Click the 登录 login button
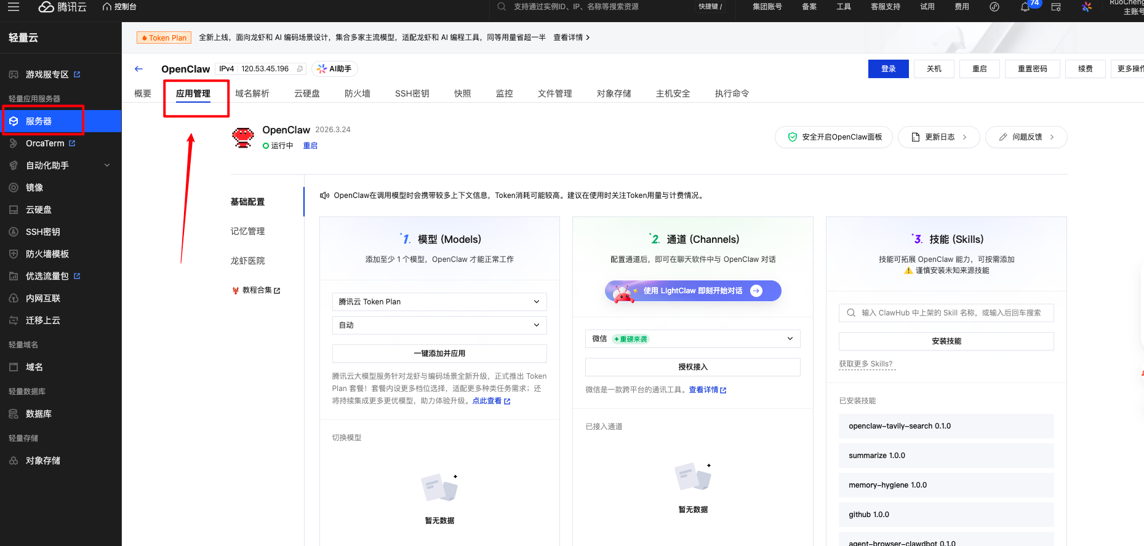 pos(889,69)
